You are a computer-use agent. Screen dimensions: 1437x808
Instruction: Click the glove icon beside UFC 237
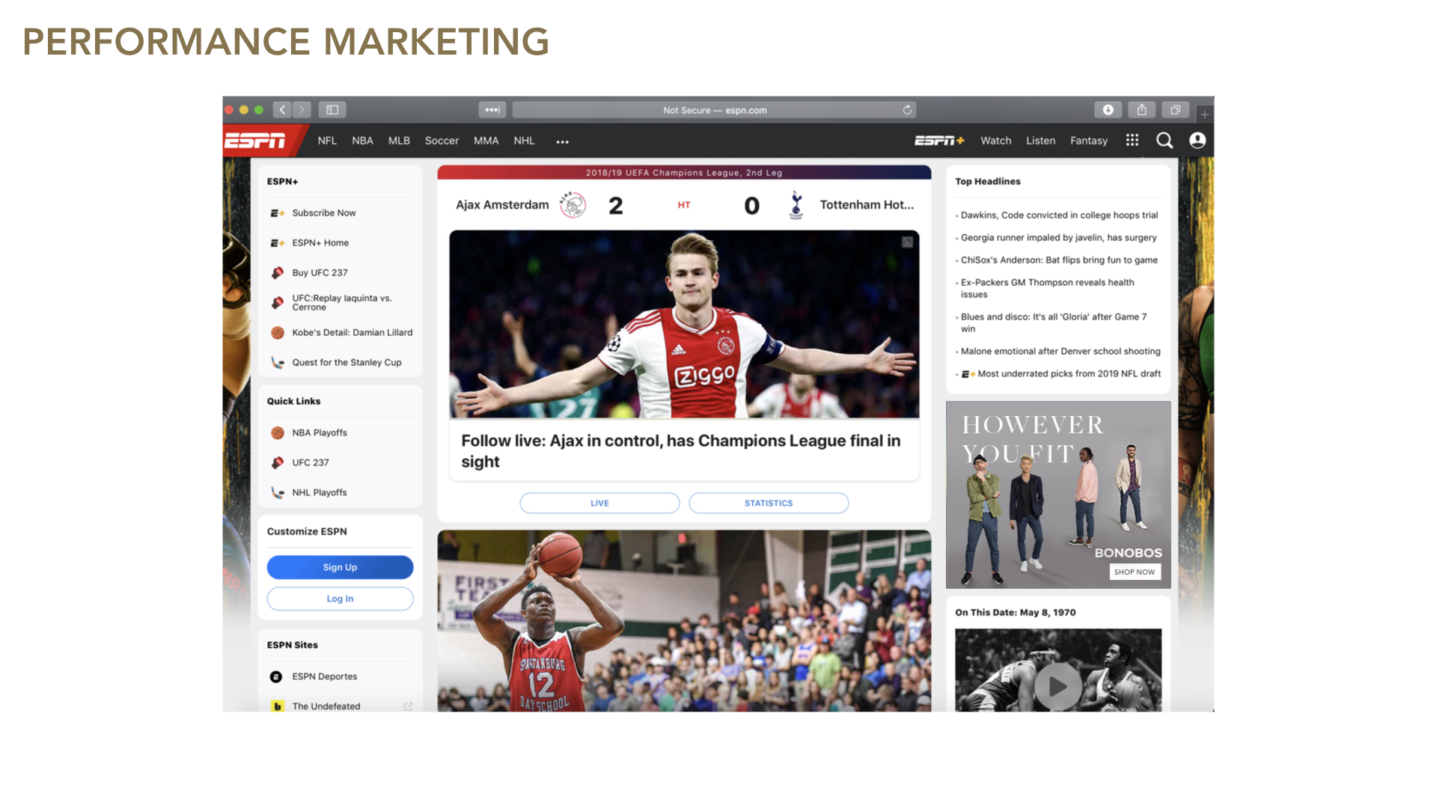point(278,463)
